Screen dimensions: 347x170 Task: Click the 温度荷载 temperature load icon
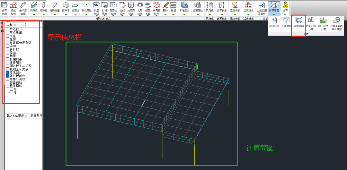click(235, 5)
